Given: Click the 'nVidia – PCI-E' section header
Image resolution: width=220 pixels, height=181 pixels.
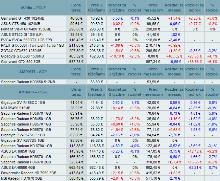Looking at the screenshot, I should point(33,8).
